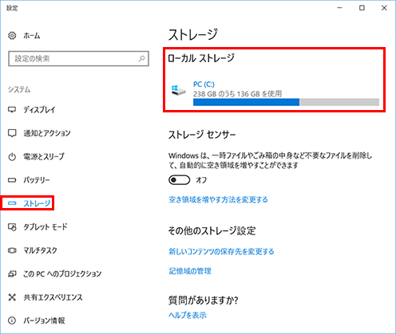Minimize the 設定 window
396x334 pixels.
coord(339,8)
